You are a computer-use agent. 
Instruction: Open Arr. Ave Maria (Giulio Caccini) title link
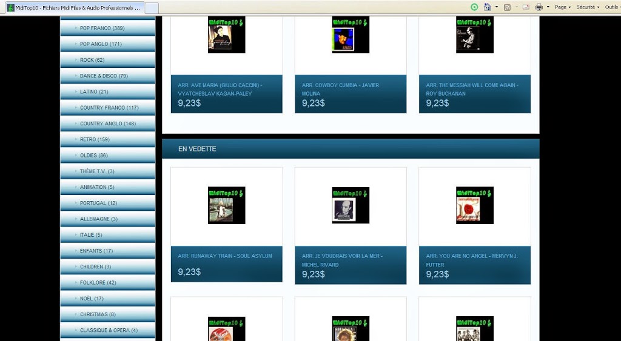point(220,90)
